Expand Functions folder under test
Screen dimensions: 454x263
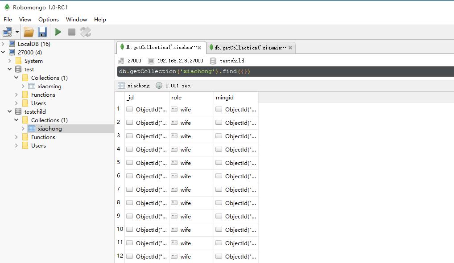(x=17, y=95)
